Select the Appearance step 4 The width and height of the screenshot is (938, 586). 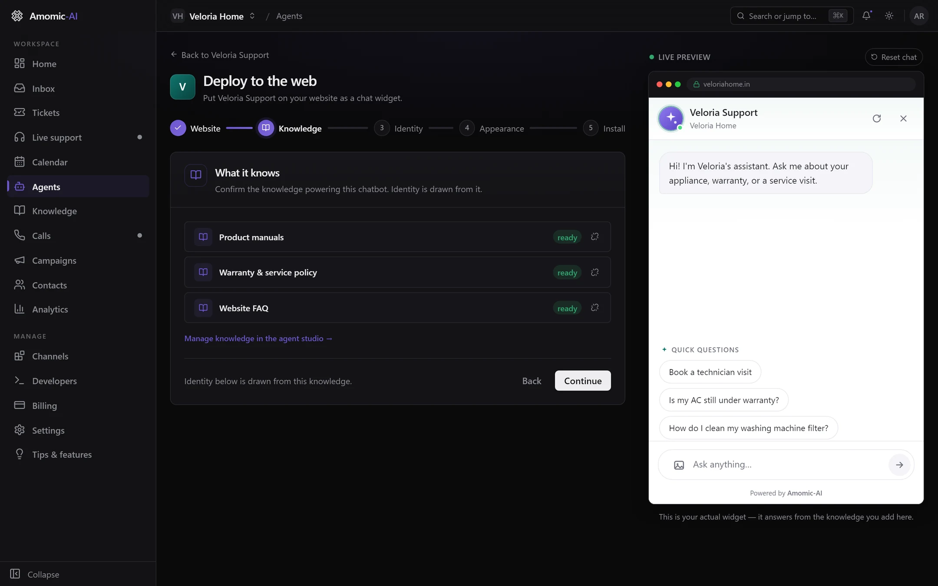pyautogui.click(x=492, y=128)
